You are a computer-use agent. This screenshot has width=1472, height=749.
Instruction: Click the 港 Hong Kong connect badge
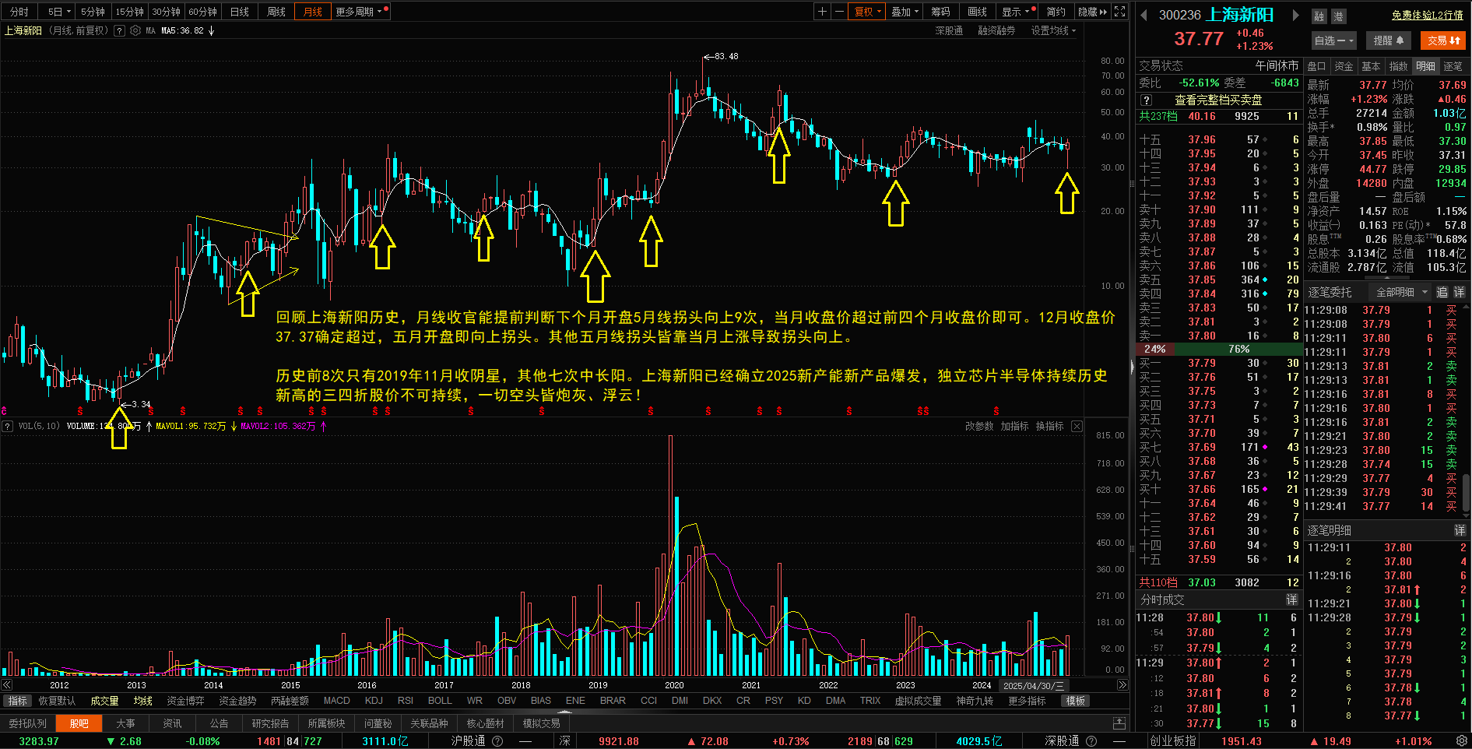[x=1338, y=16]
